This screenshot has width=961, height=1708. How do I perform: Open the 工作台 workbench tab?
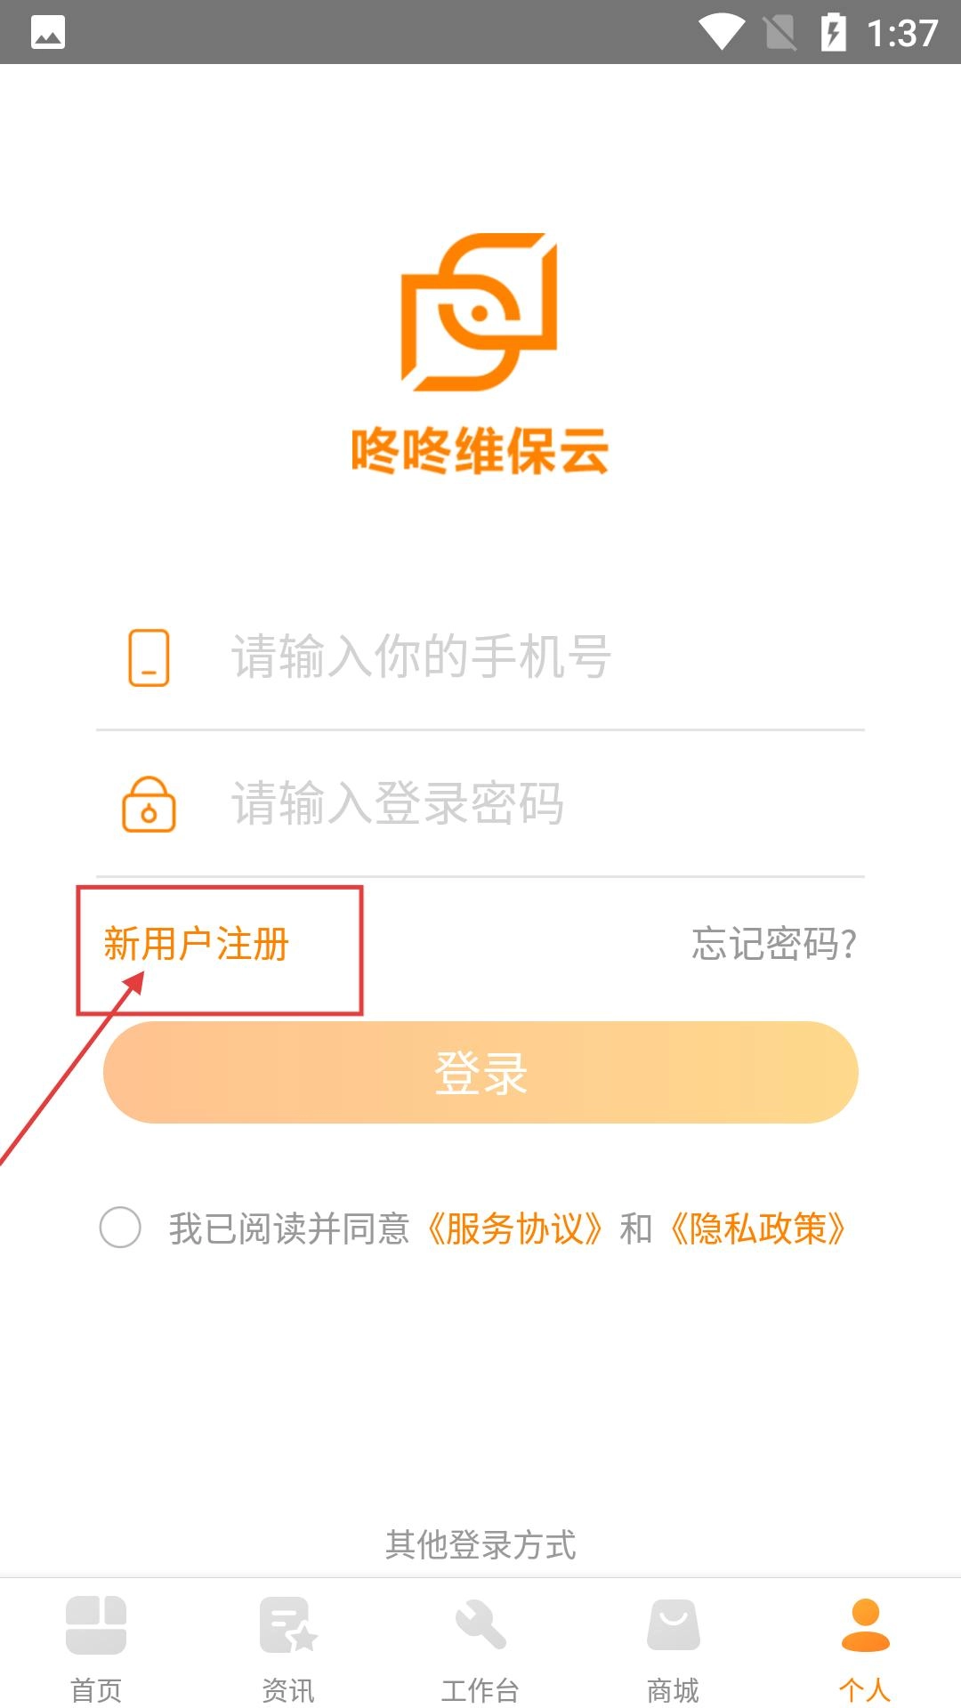coord(480,1648)
